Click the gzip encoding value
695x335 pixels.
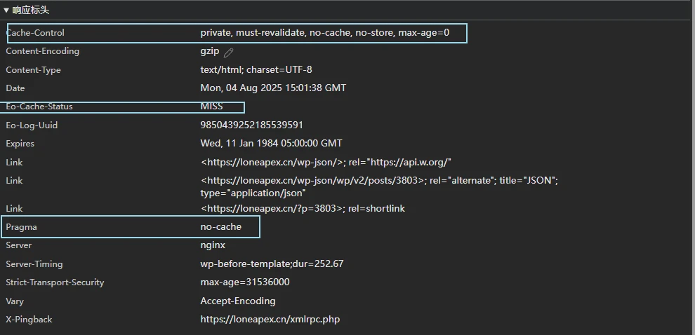coord(210,51)
